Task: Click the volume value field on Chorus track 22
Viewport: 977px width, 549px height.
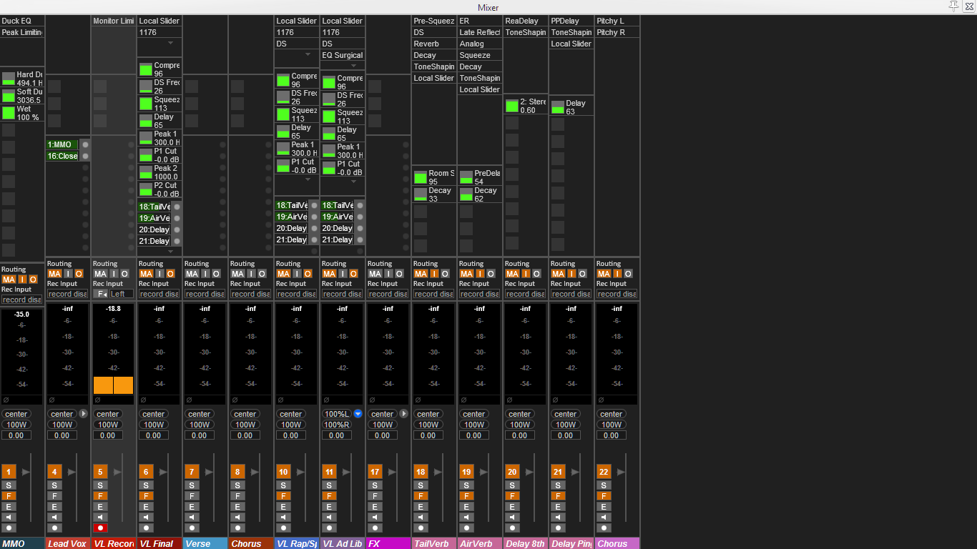Action: point(611,435)
